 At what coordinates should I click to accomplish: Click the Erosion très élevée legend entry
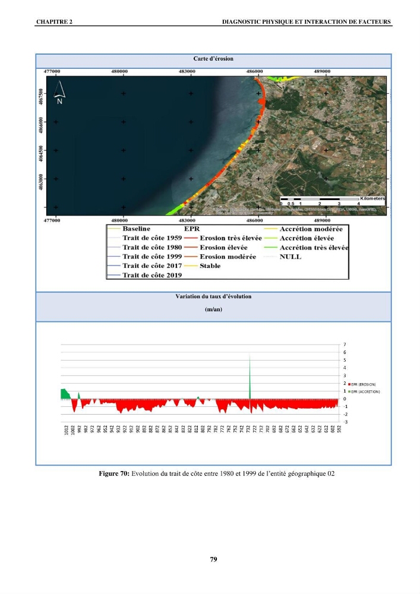tap(223, 238)
